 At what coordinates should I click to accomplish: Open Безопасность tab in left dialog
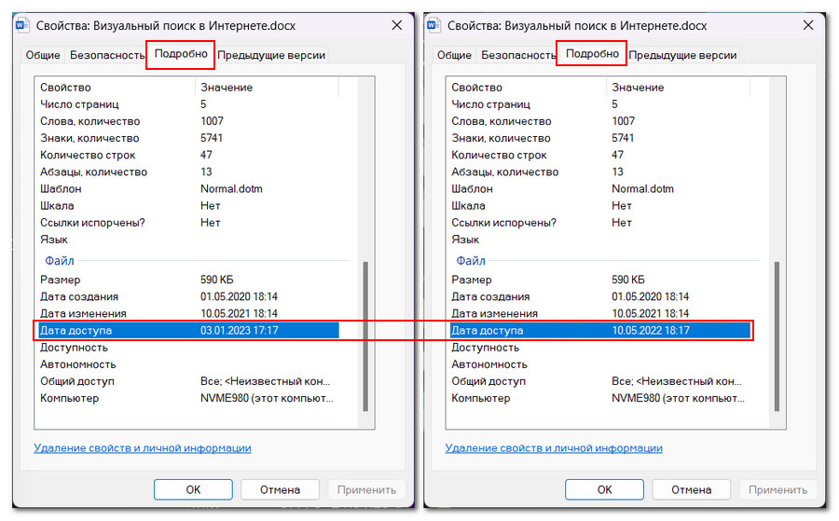pos(107,55)
